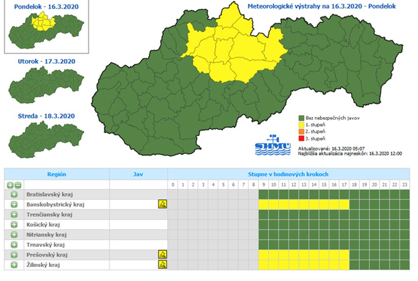Click the warning icon for Banskobystrický kraj
Screen dimensions: 418x281
(162, 204)
